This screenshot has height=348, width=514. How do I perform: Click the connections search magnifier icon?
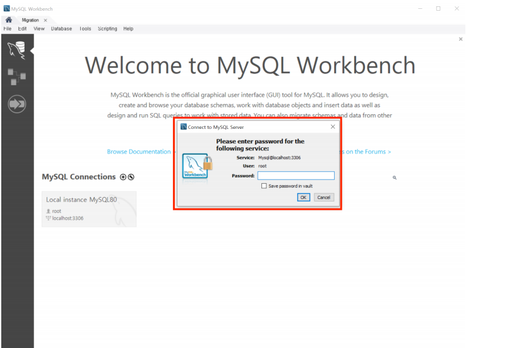[x=395, y=177]
